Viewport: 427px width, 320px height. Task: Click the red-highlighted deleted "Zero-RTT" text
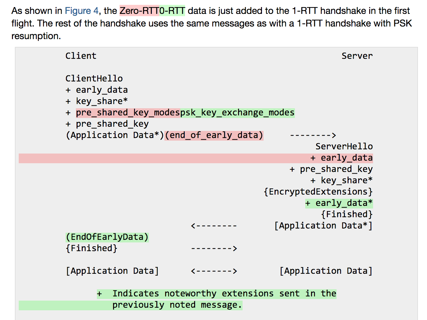pos(139,11)
